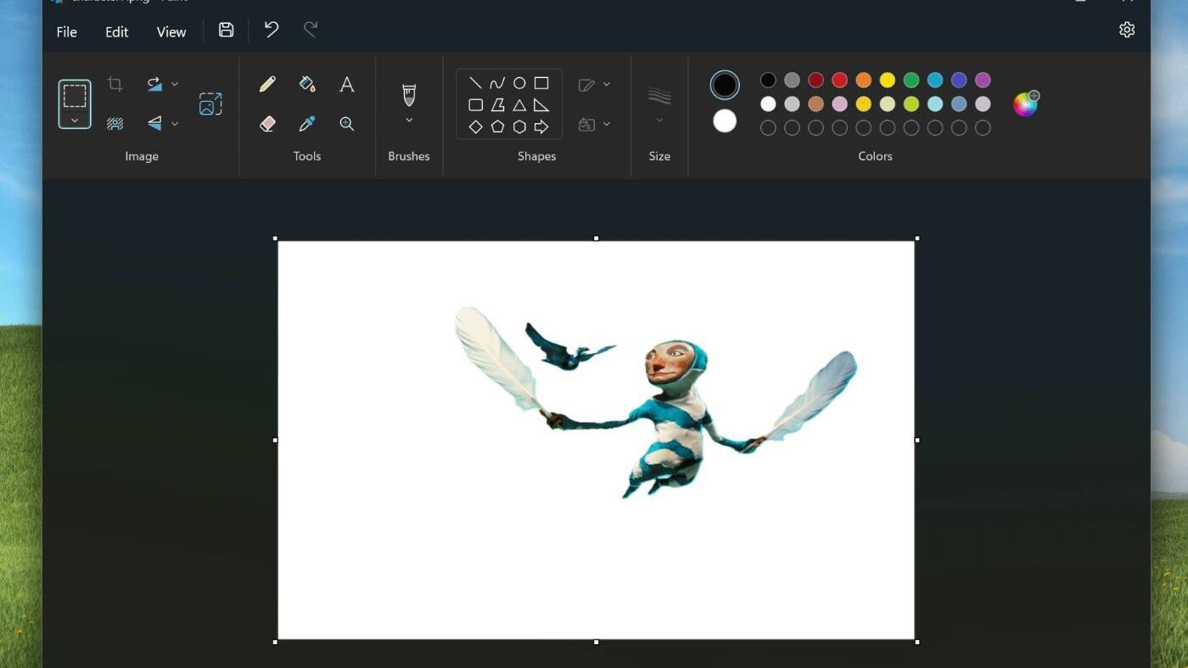Select the secondary white color circle
Screen dimensions: 1188x668
[x=725, y=121]
